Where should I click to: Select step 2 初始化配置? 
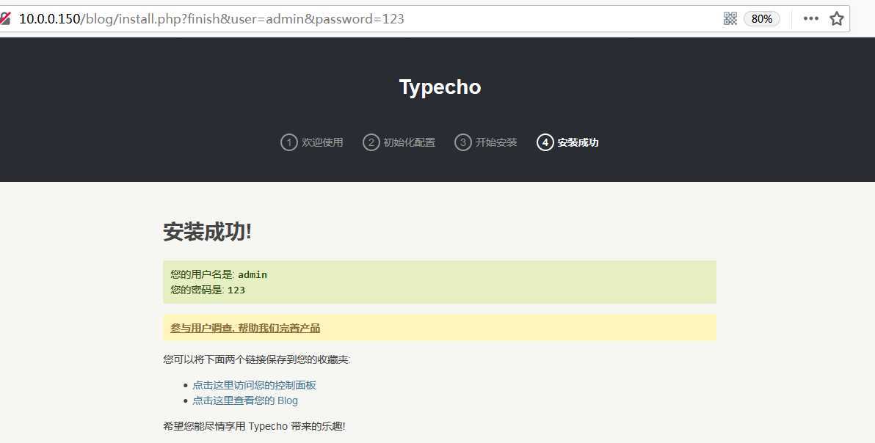399,142
